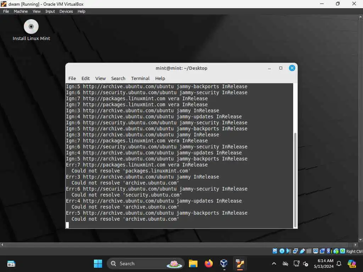This screenshot has width=363, height=272.
Task: Click VirtualBox keyboard capture green arrow icon
Action: tap(342, 251)
